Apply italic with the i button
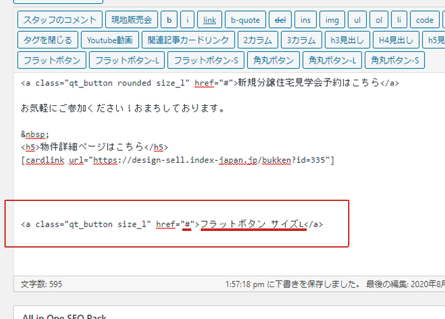 click(187, 20)
